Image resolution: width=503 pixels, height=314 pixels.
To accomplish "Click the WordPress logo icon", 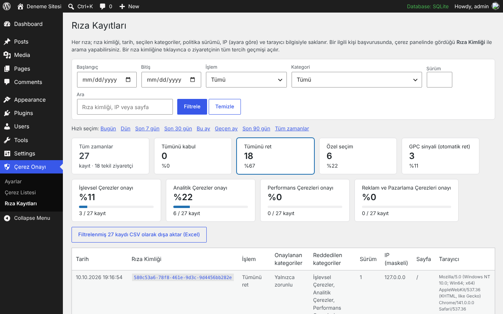I will tap(7, 6).
